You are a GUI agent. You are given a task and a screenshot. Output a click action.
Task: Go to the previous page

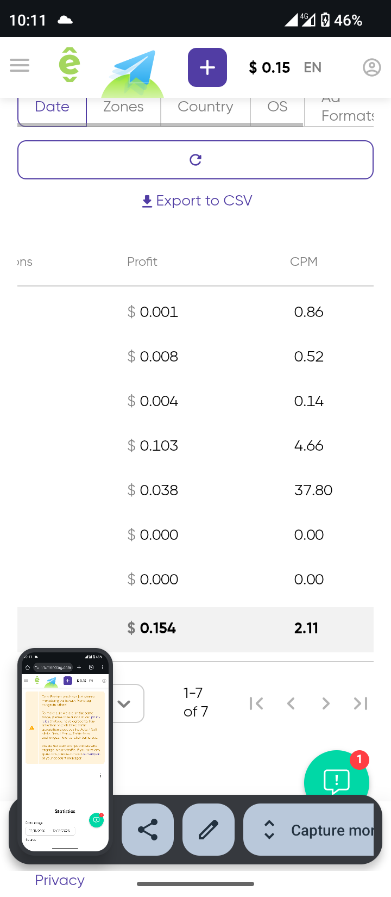(291, 703)
